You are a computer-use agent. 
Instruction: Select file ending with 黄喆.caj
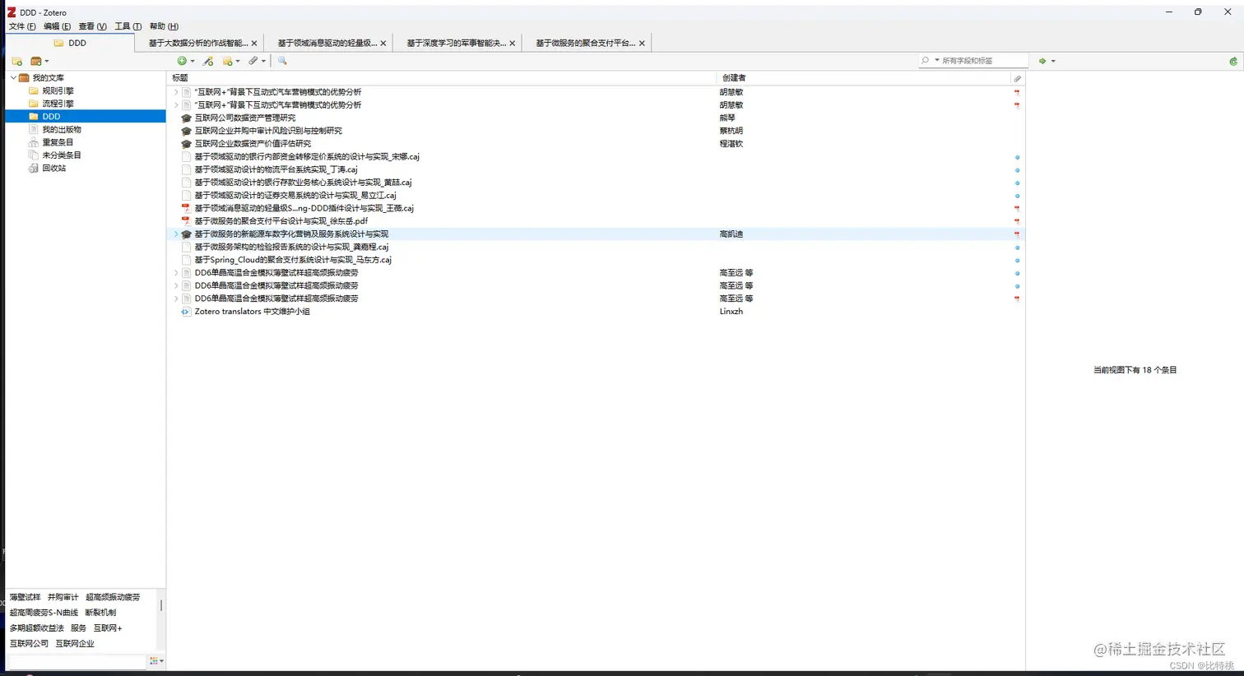[303, 183]
